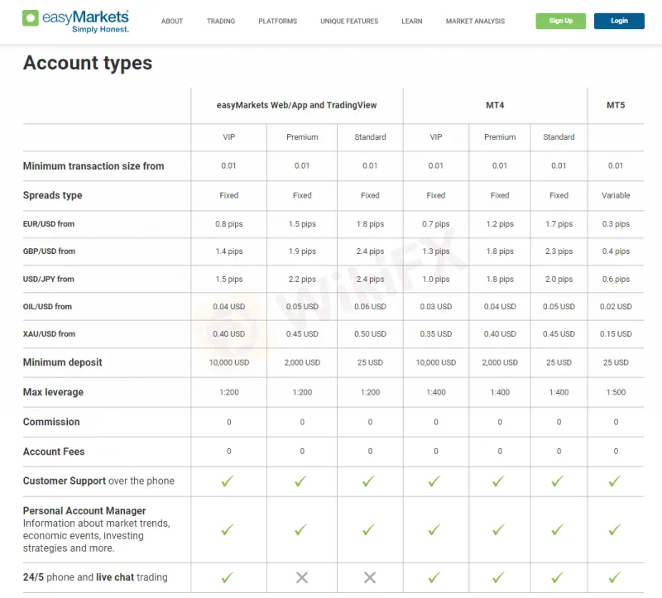Image resolution: width=662 pixels, height=598 pixels.
Task: Click the 1:500 max leverage cell
Action: [x=616, y=392]
